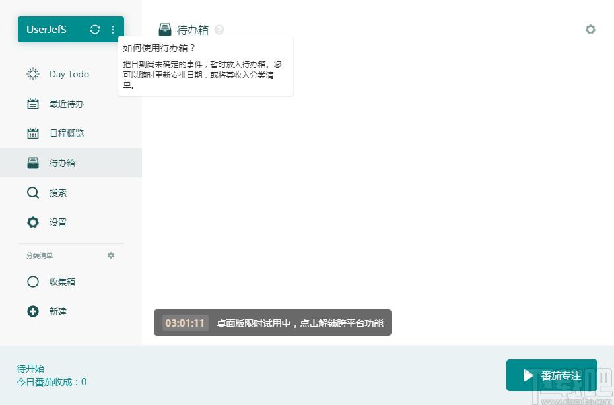Click the 搜索 magnifier icon

[x=33, y=193]
